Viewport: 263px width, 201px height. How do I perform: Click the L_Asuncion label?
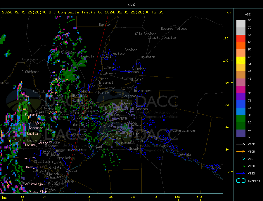[x=146, y=57]
